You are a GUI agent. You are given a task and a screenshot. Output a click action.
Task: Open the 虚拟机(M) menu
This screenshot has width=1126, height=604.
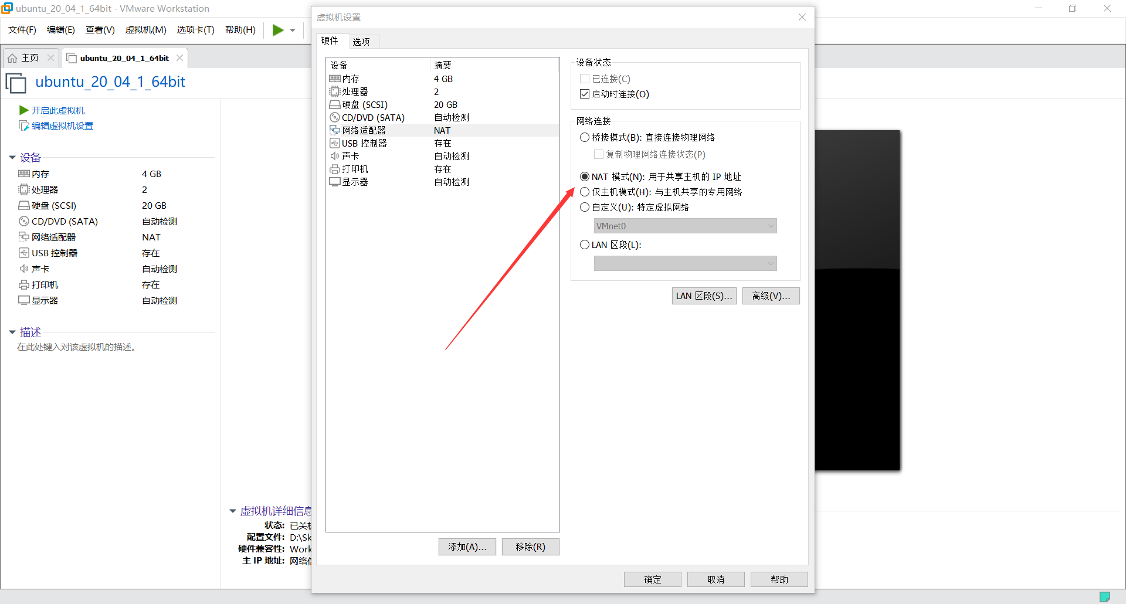[x=145, y=30]
